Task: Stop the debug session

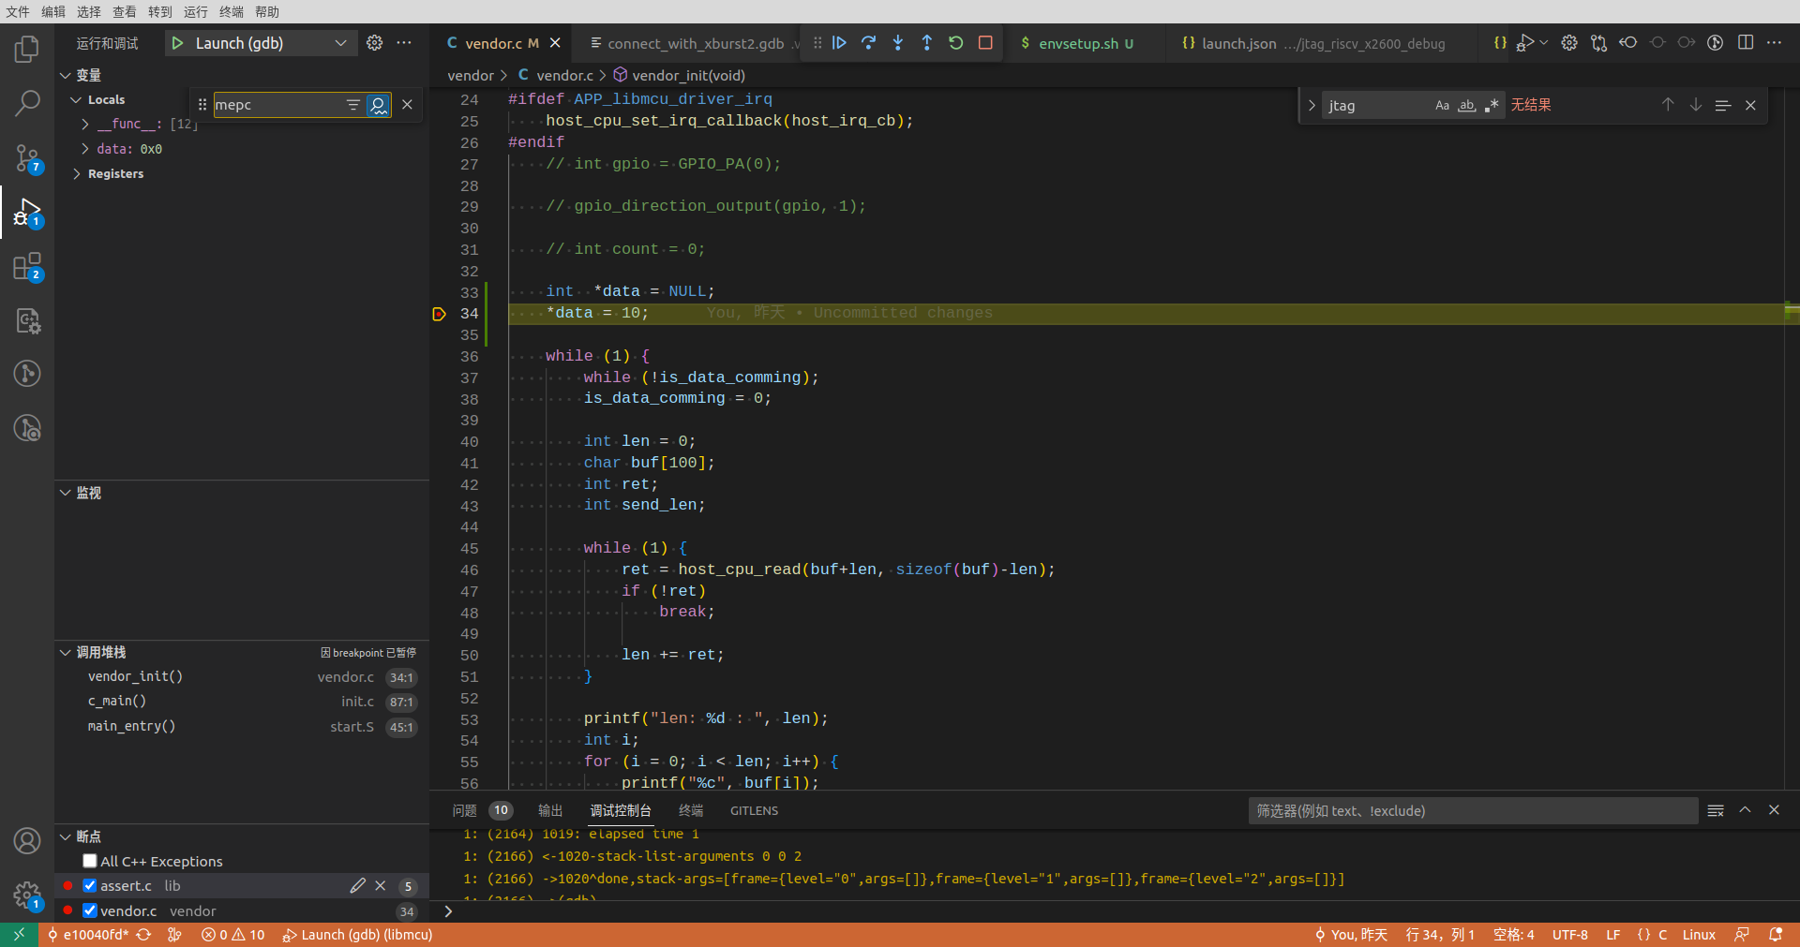Action: click(985, 43)
